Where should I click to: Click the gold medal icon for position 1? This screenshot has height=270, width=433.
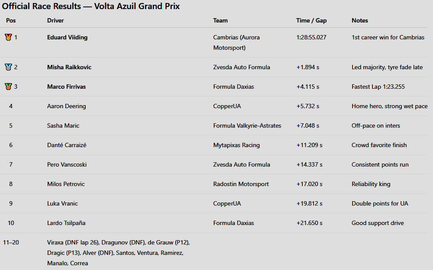pyautogui.click(x=8, y=37)
